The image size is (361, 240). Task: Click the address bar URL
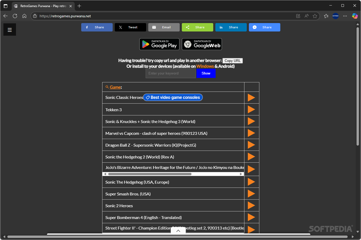[65, 16]
